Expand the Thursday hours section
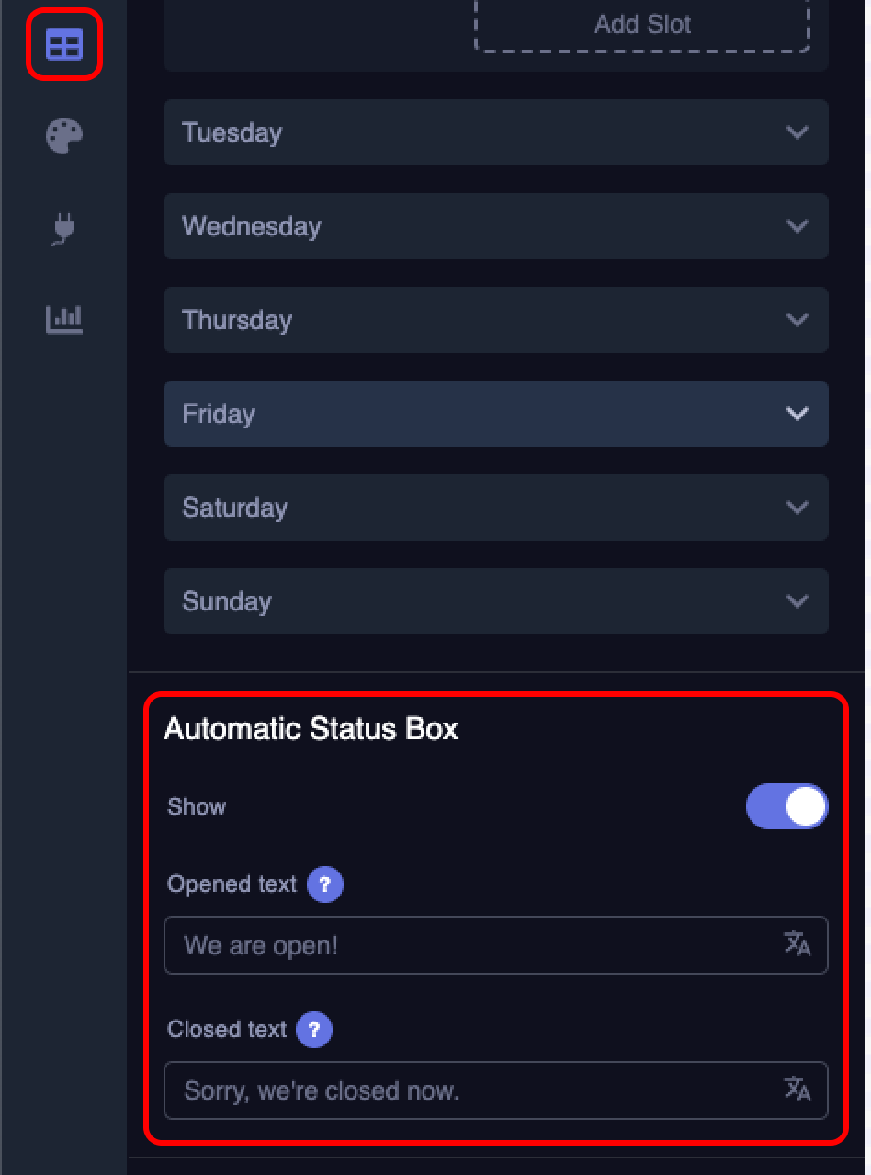Screen dimensions: 871x1175 pos(496,320)
